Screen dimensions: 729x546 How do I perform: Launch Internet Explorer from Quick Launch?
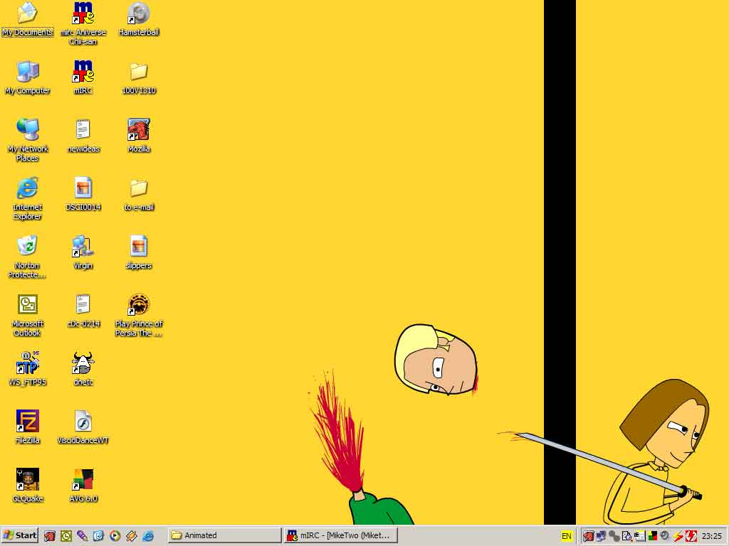148,536
